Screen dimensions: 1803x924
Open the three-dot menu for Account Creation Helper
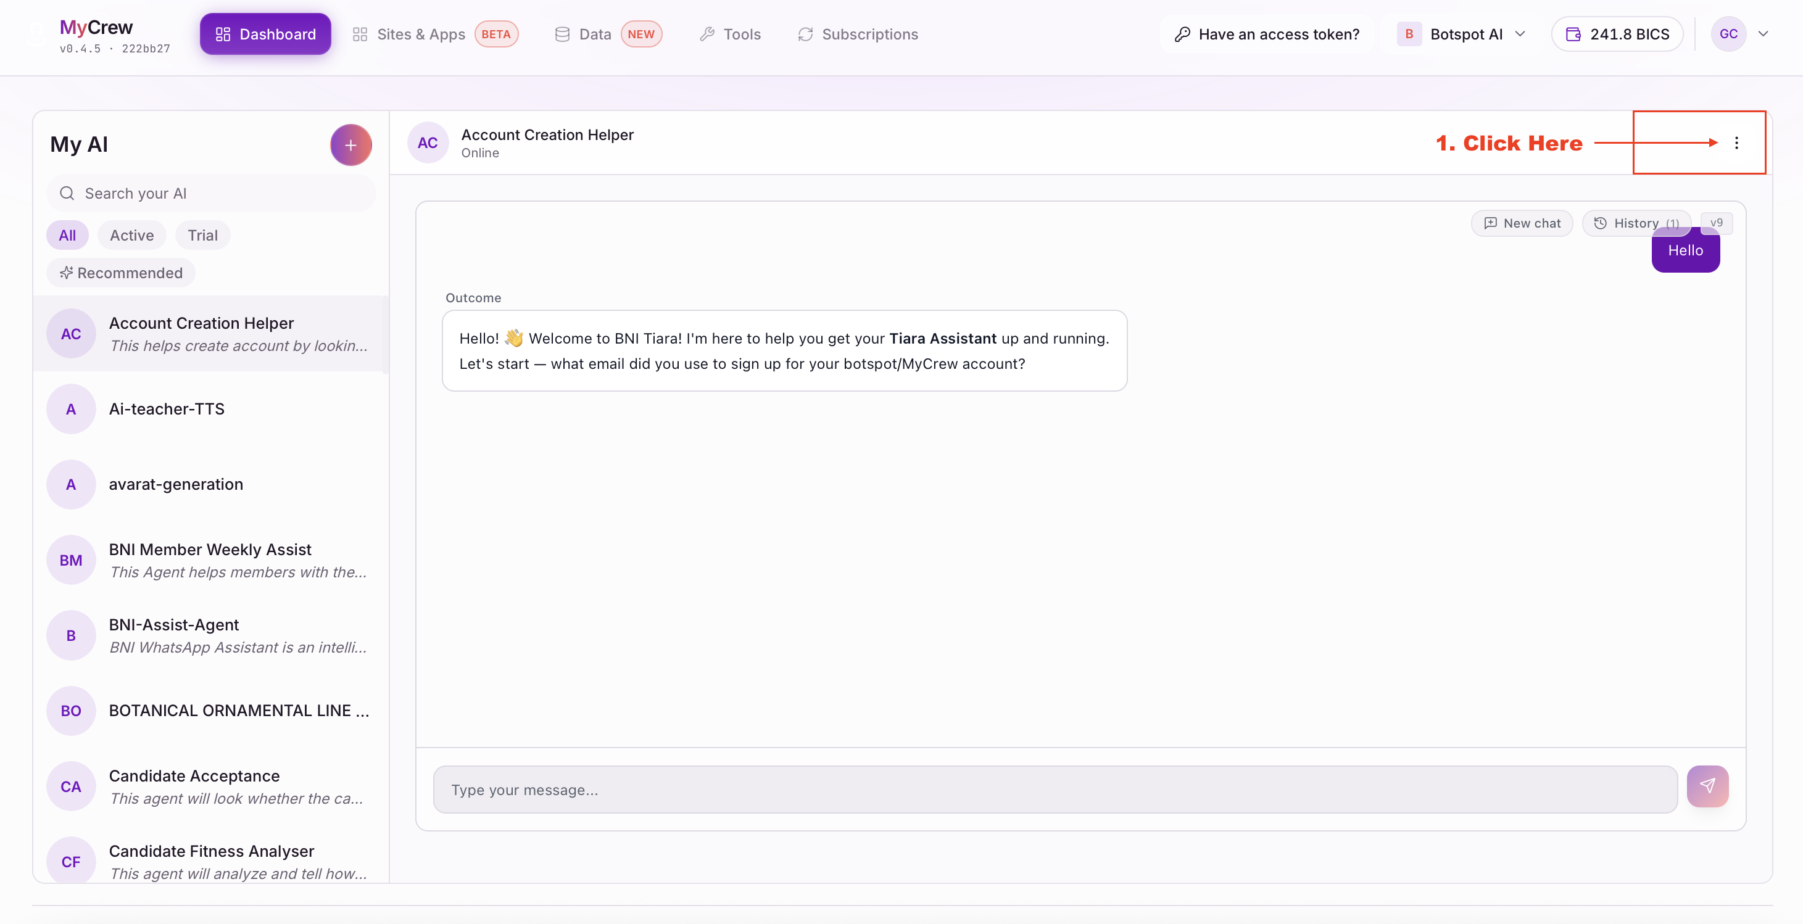click(x=1736, y=143)
